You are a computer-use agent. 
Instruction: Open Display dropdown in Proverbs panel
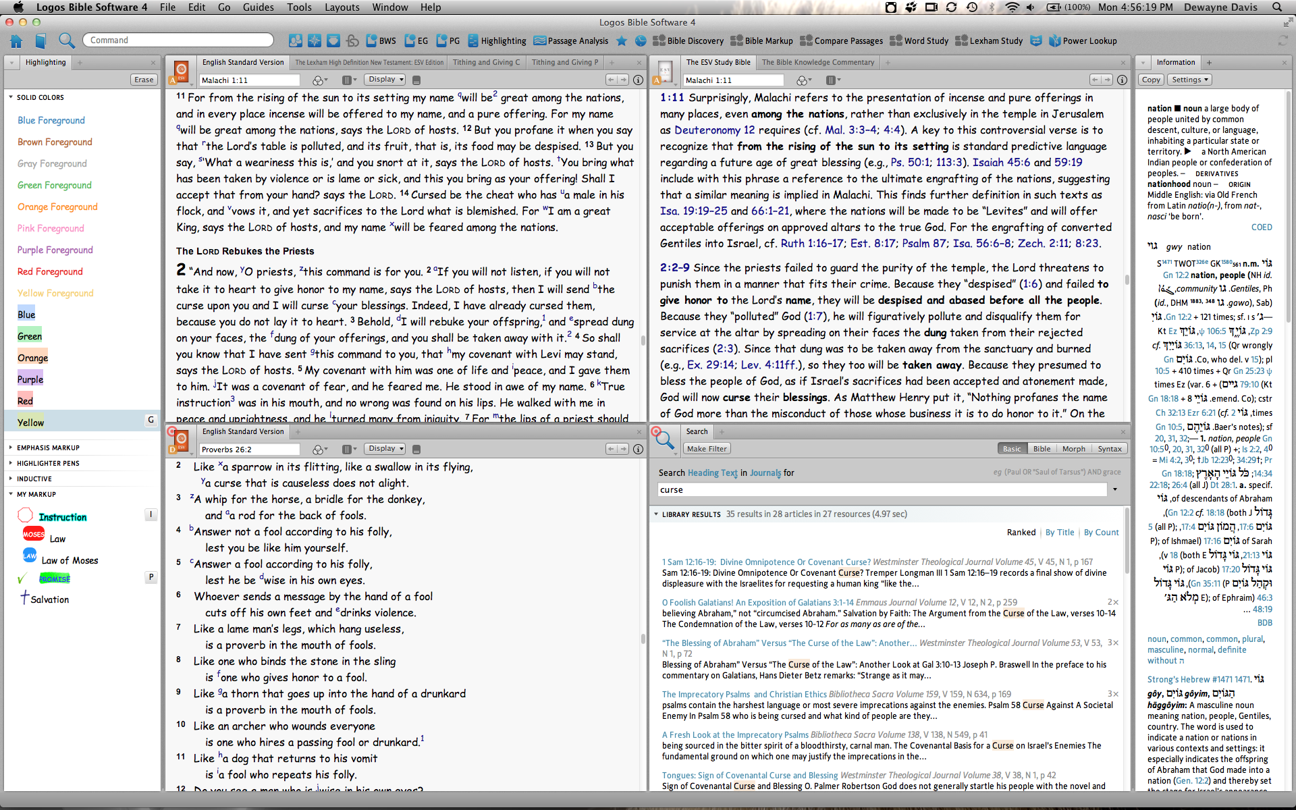[x=385, y=449]
